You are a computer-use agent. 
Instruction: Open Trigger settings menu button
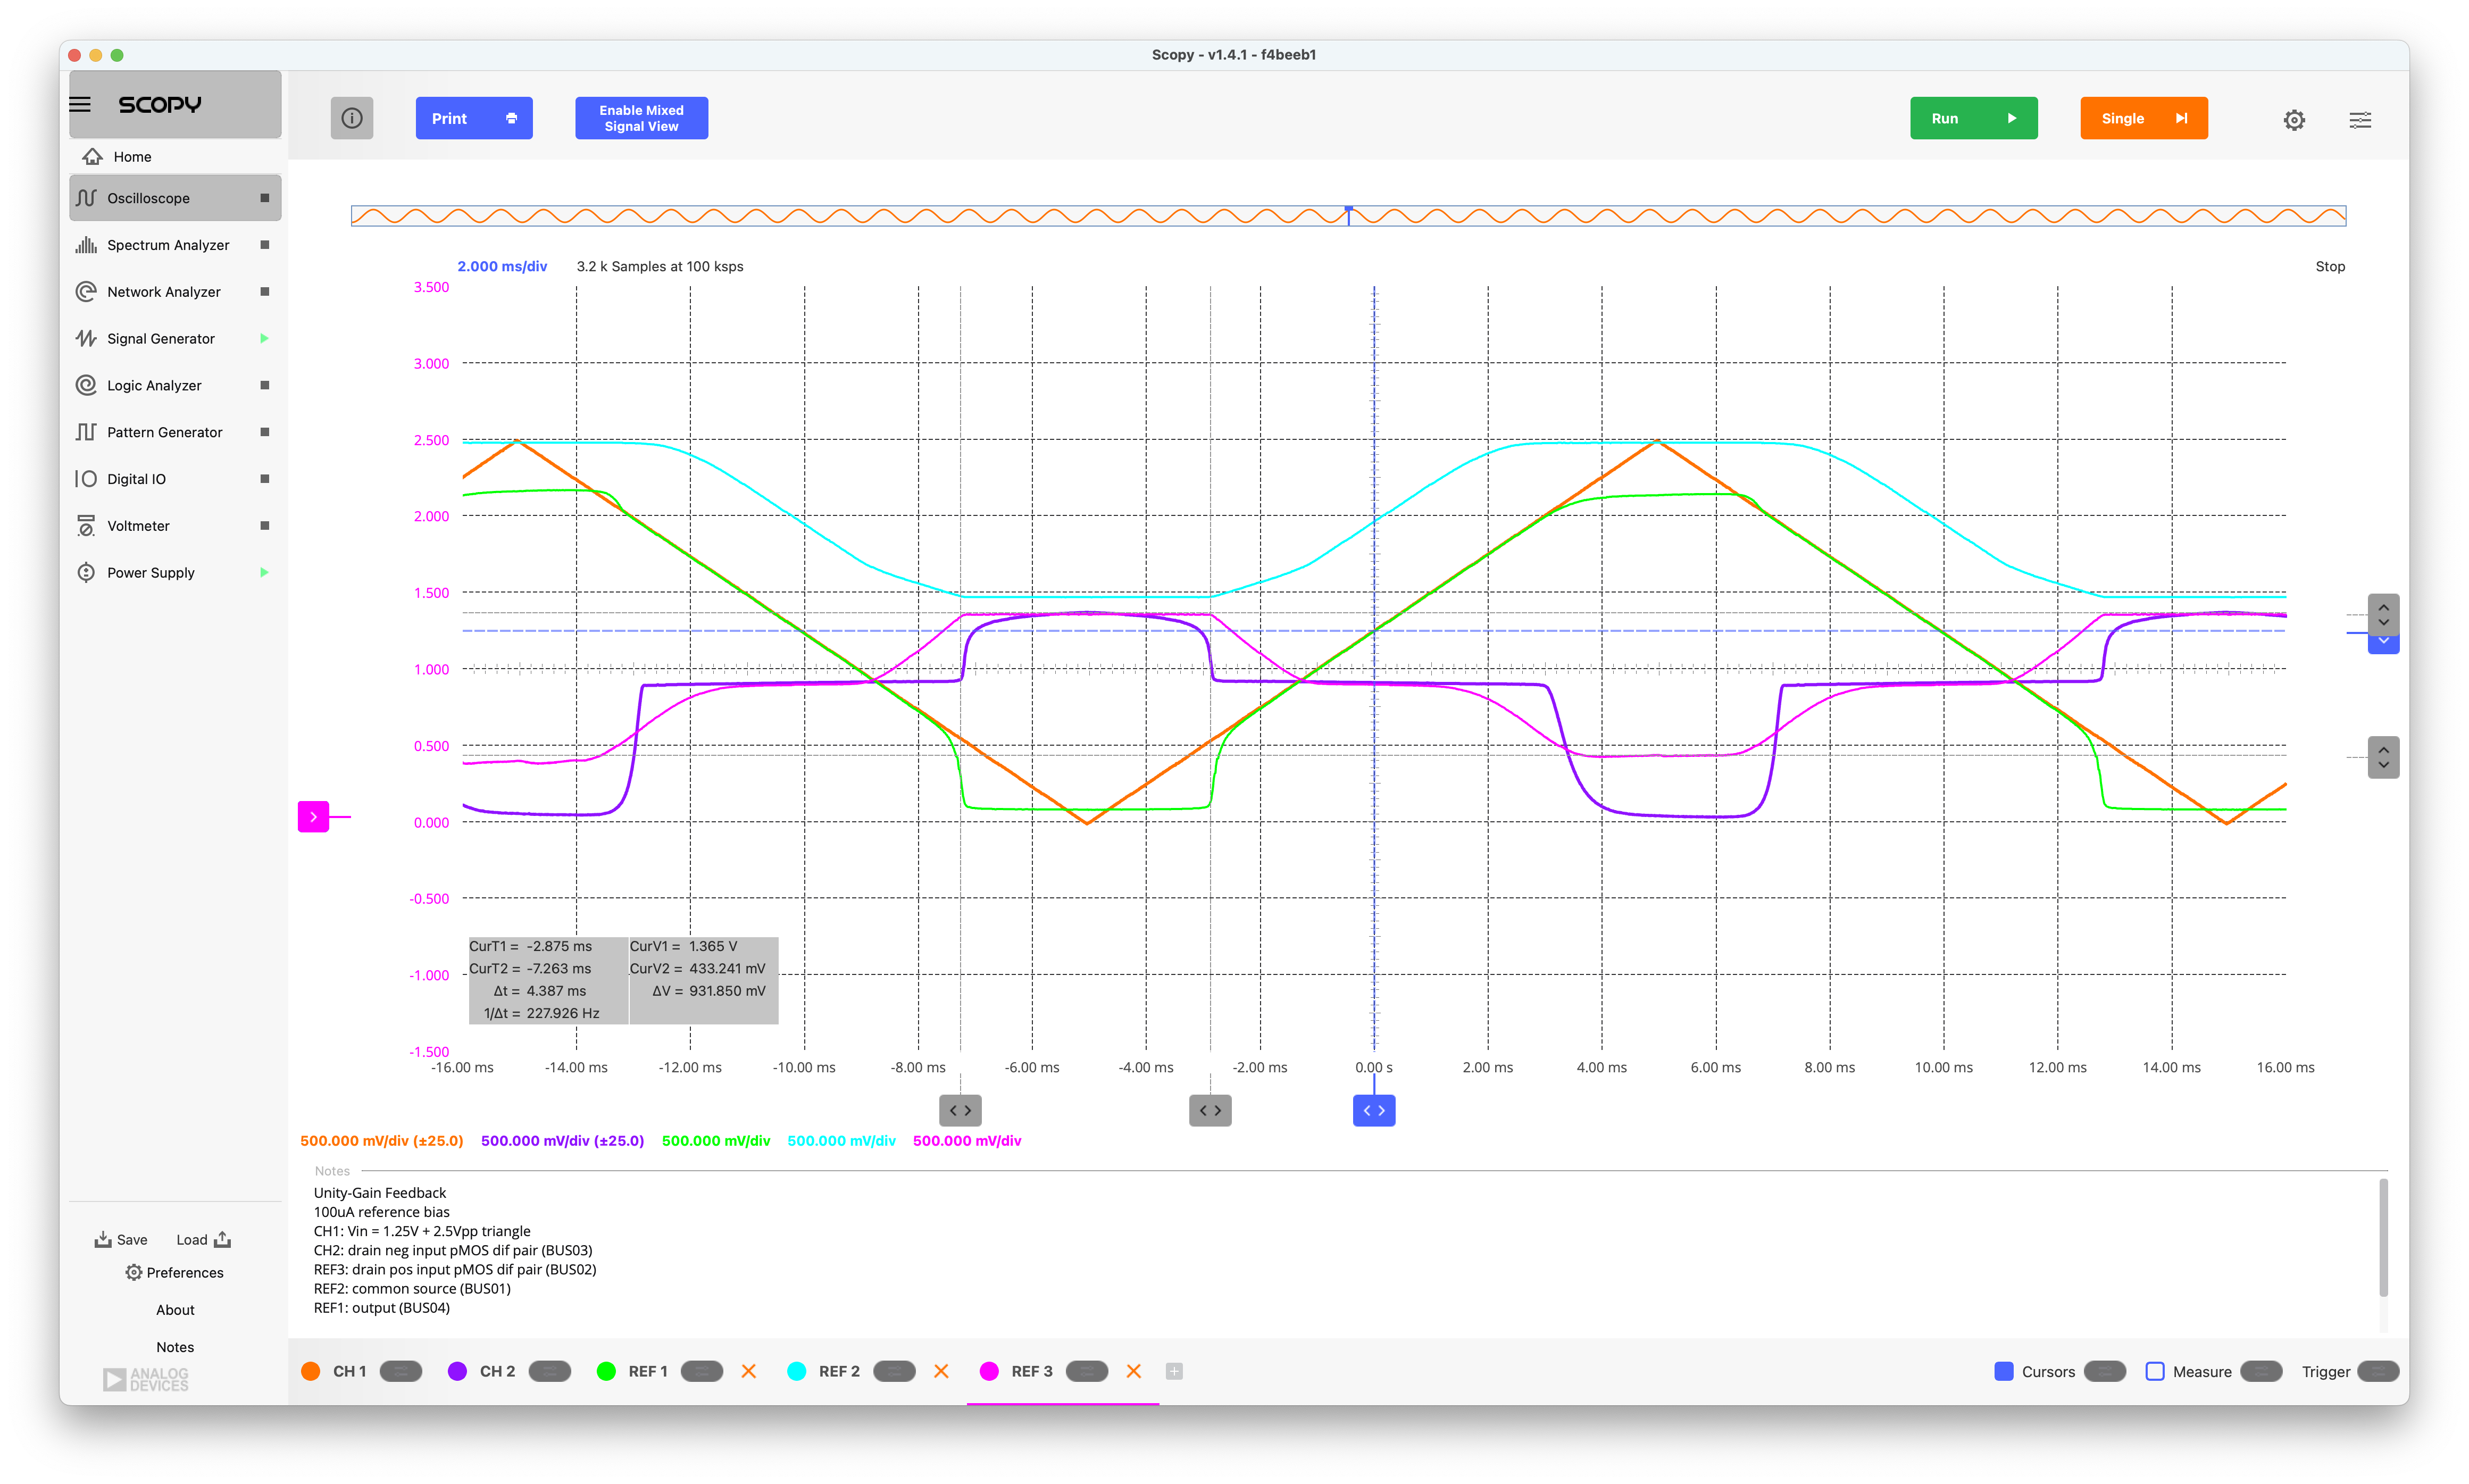tap(2378, 1372)
